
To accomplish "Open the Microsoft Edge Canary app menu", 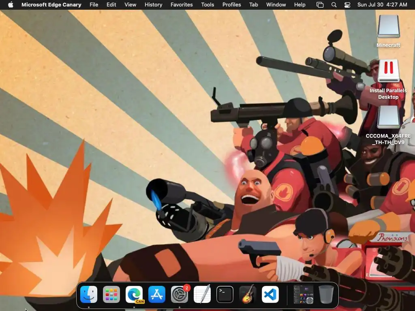I will [x=51, y=4].
